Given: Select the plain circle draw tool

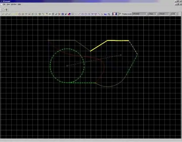Looking at the screenshot, I should [86, 14].
